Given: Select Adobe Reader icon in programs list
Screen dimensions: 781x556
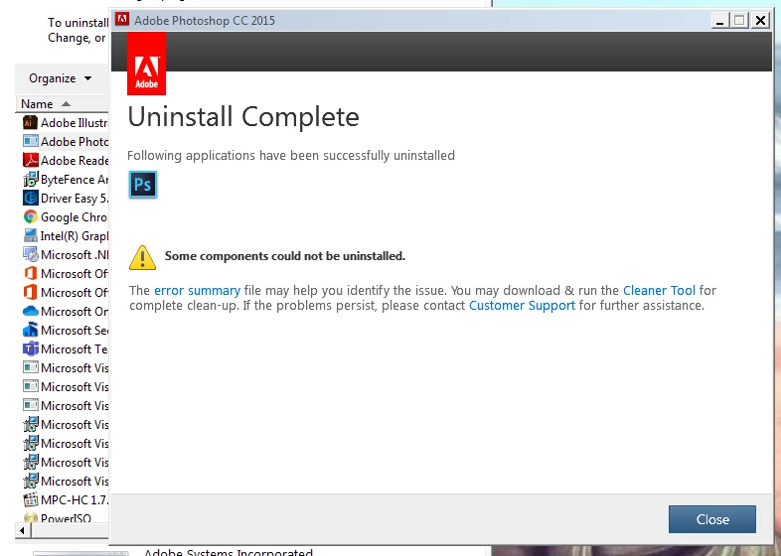Looking at the screenshot, I should click(x=31, y=160).
